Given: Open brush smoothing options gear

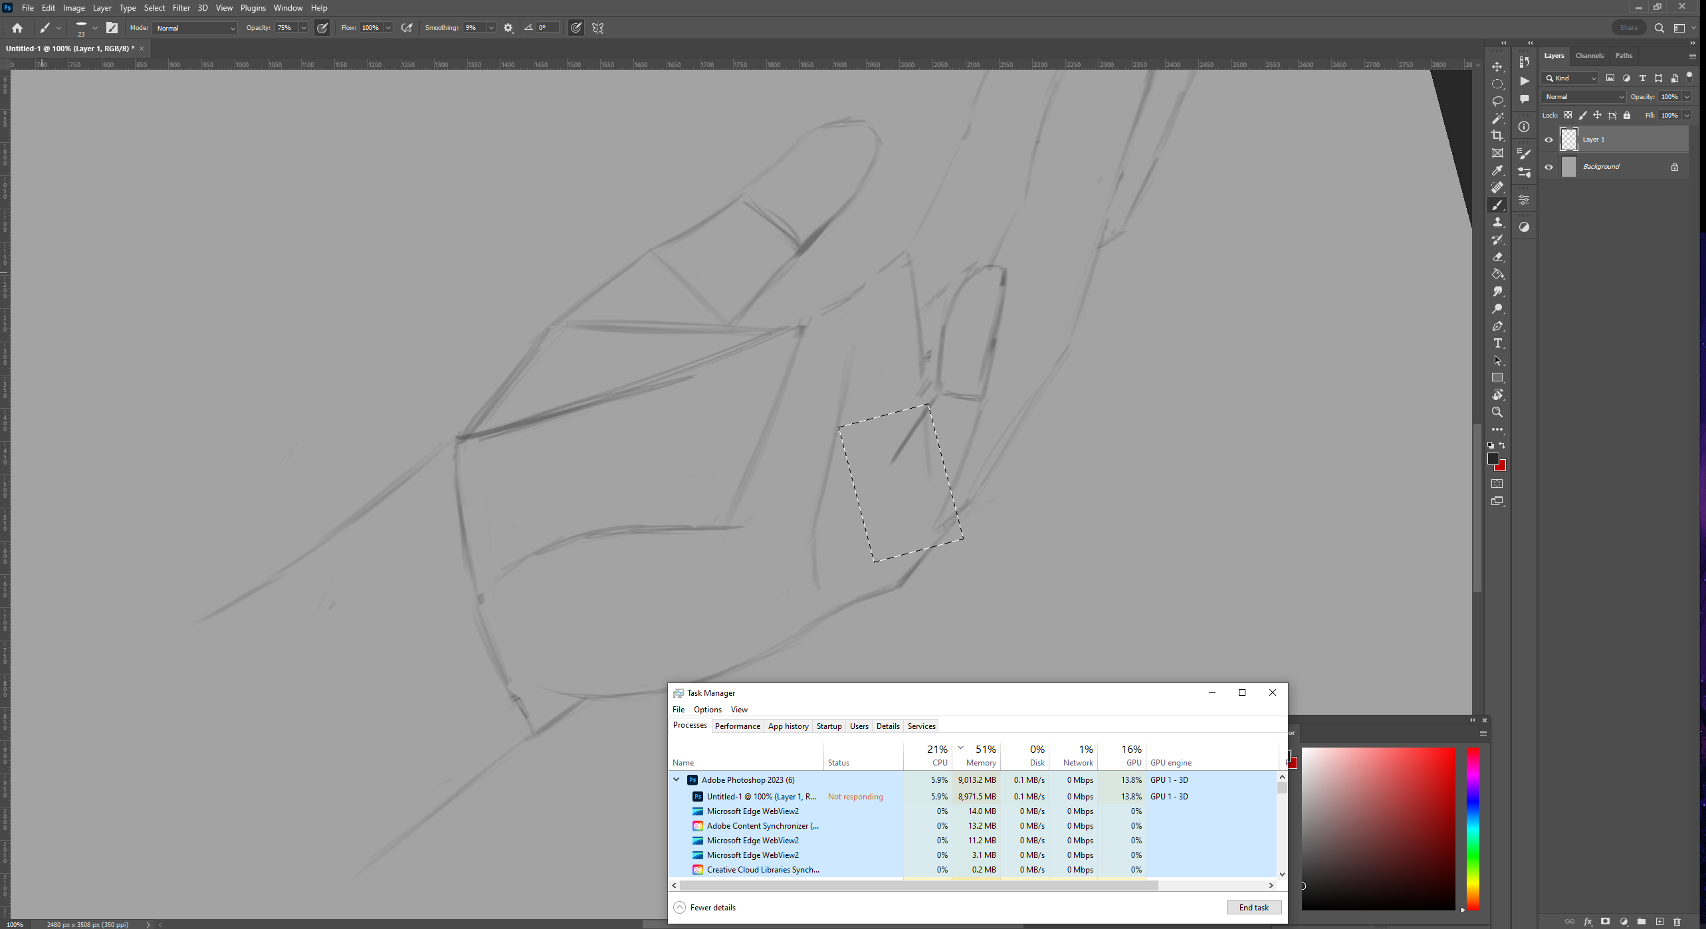Looking at the screenshot, I should [508, 28].
